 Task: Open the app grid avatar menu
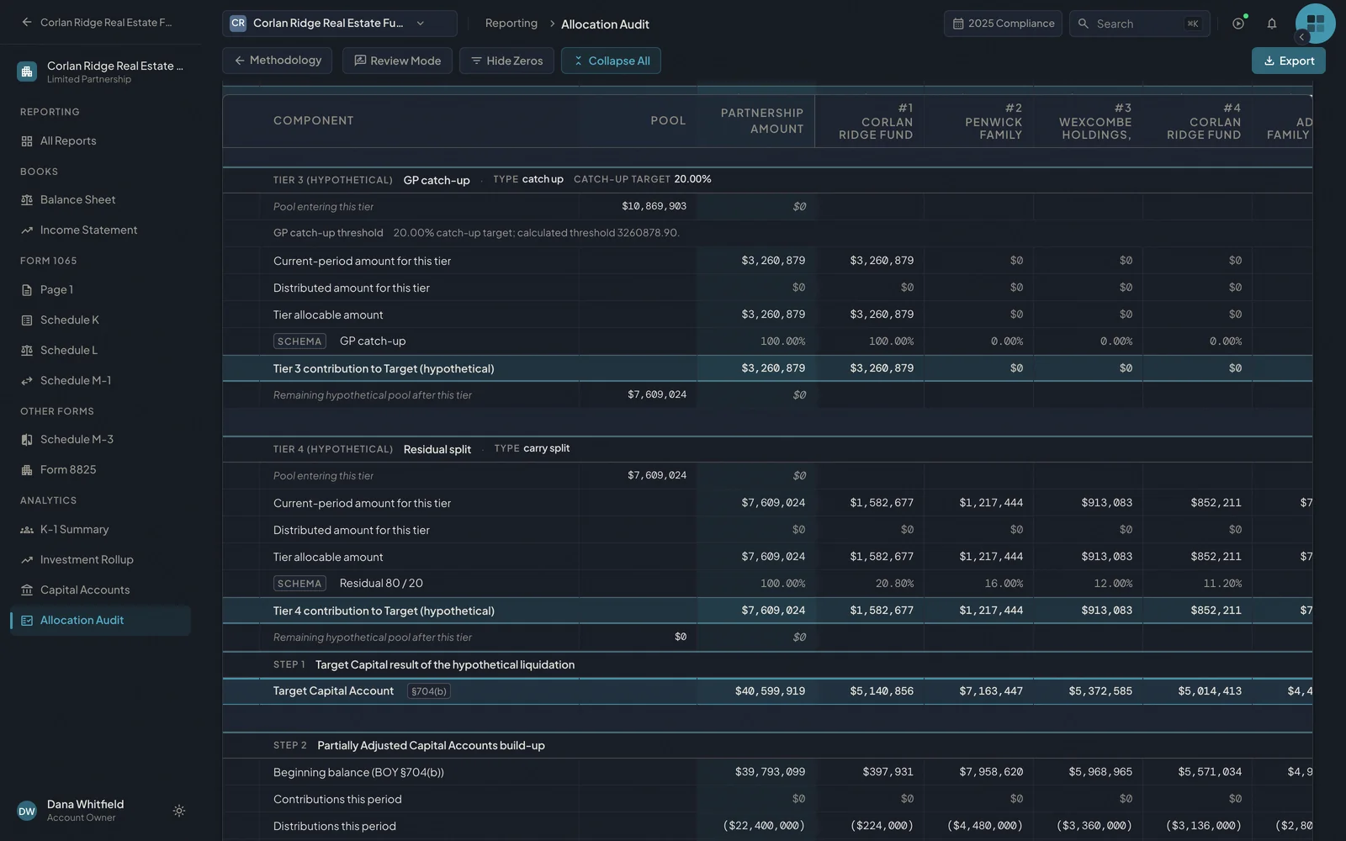point(1316,24)
